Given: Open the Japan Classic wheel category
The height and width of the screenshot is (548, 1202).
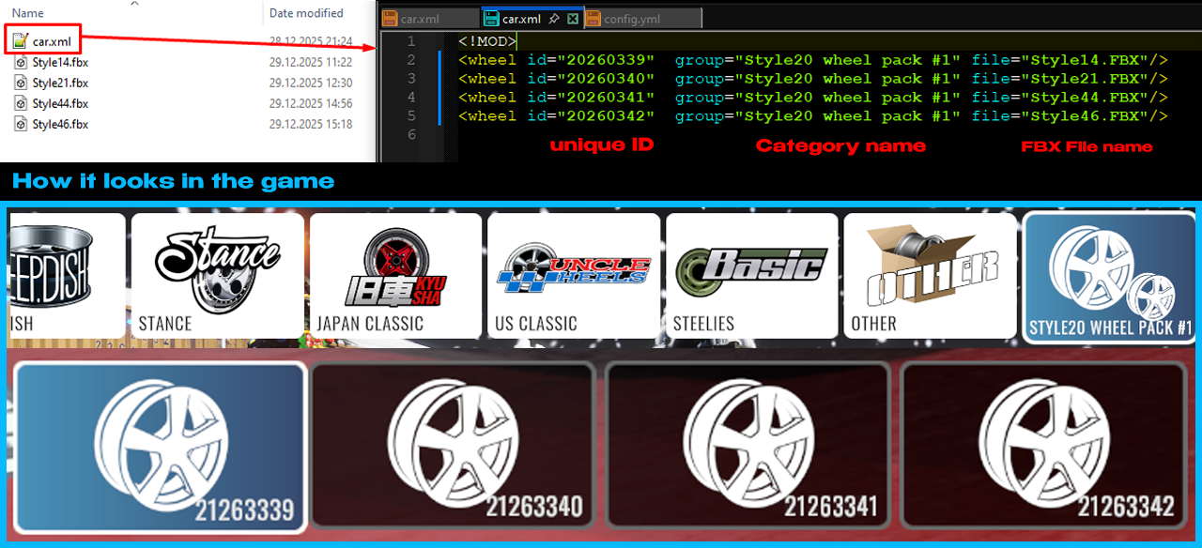Looking at the screenshot, I should [395, 276].
